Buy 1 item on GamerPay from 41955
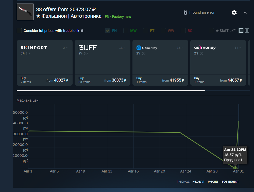Viewport: 254px width, 192px height. pos(160,80)
